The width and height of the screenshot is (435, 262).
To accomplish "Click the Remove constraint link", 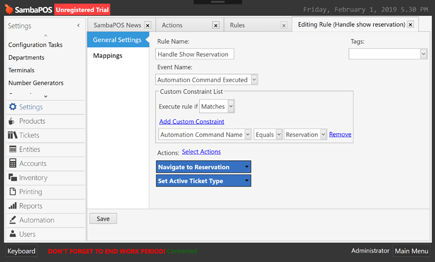I will 340,134.
